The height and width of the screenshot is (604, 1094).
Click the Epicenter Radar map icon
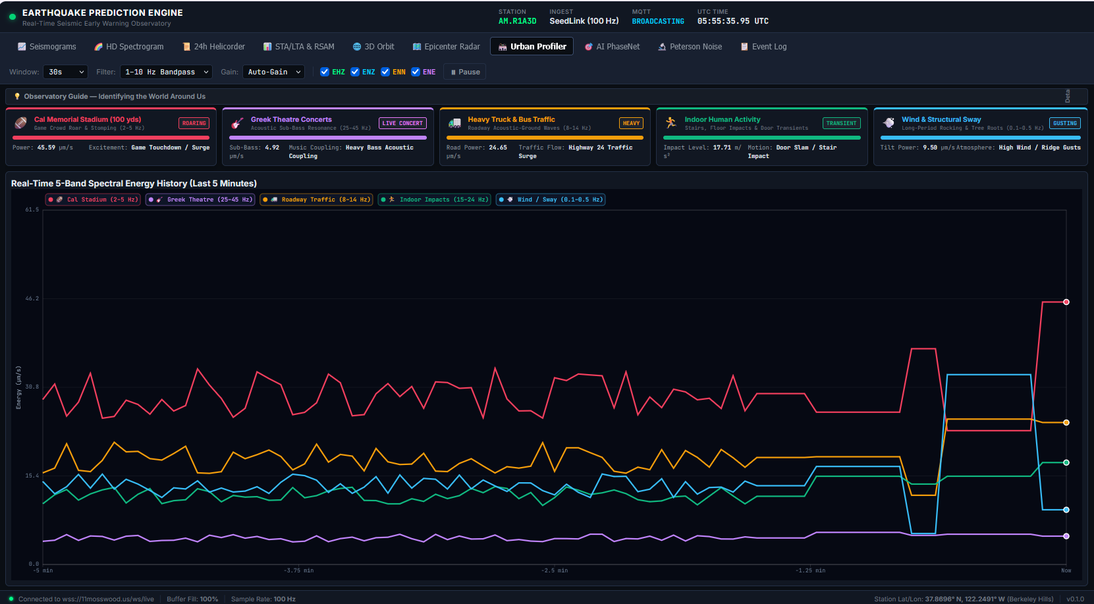point(417,47)
